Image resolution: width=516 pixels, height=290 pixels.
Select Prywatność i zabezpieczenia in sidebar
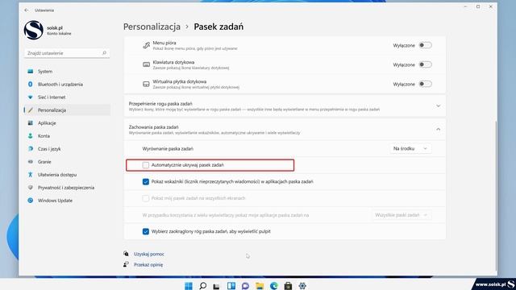[x=67, y=188]
